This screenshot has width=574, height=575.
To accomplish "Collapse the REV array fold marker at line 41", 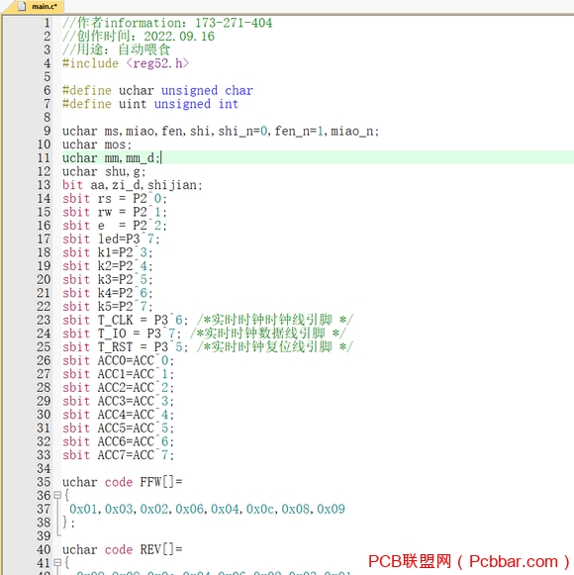I will [x=57, y=562].
